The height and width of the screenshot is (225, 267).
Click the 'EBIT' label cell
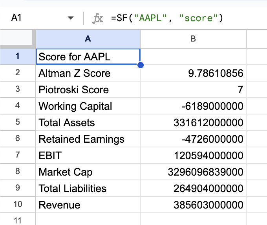point(88,156)
